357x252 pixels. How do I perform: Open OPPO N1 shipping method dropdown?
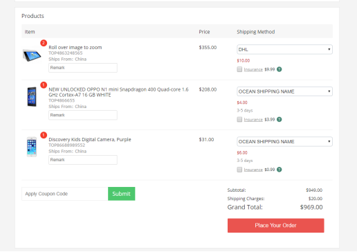284,91
